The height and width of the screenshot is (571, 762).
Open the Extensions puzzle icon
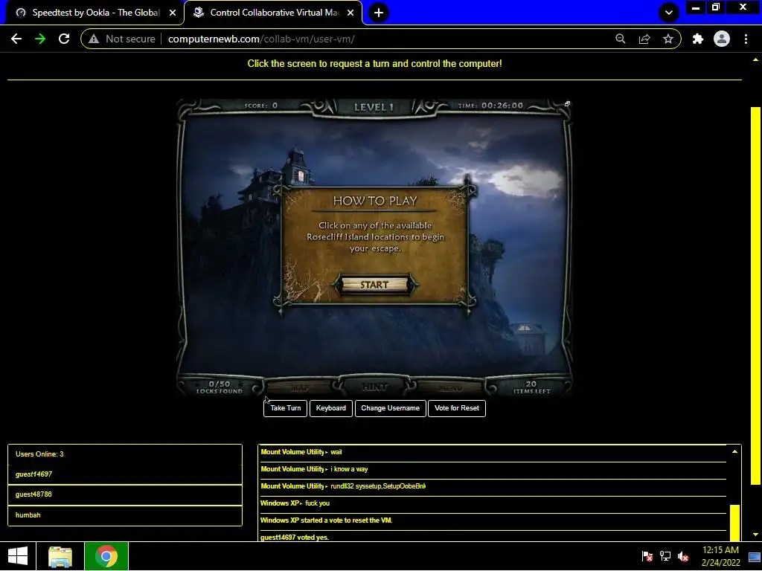coord(698,39)
